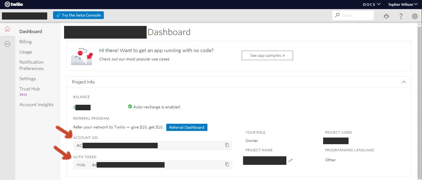Open the Settings sidebar item
Screen dimensions: 422x180
(28, 79)
